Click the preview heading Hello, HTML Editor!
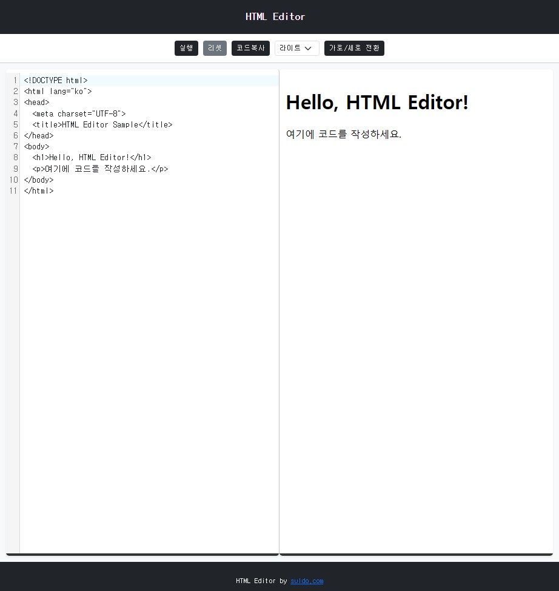The height and width of the screenshot is (591, 559). (x=377, y=102)
